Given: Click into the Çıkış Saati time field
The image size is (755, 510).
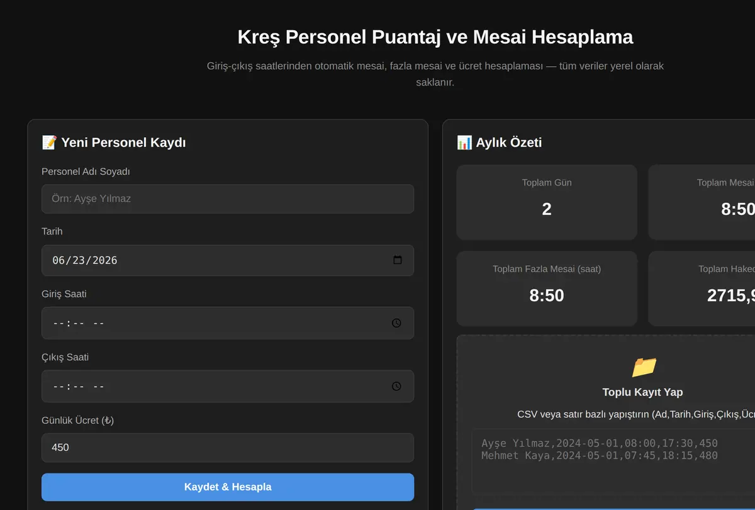Looking at the screenshot, I should (x=228, y=386).
